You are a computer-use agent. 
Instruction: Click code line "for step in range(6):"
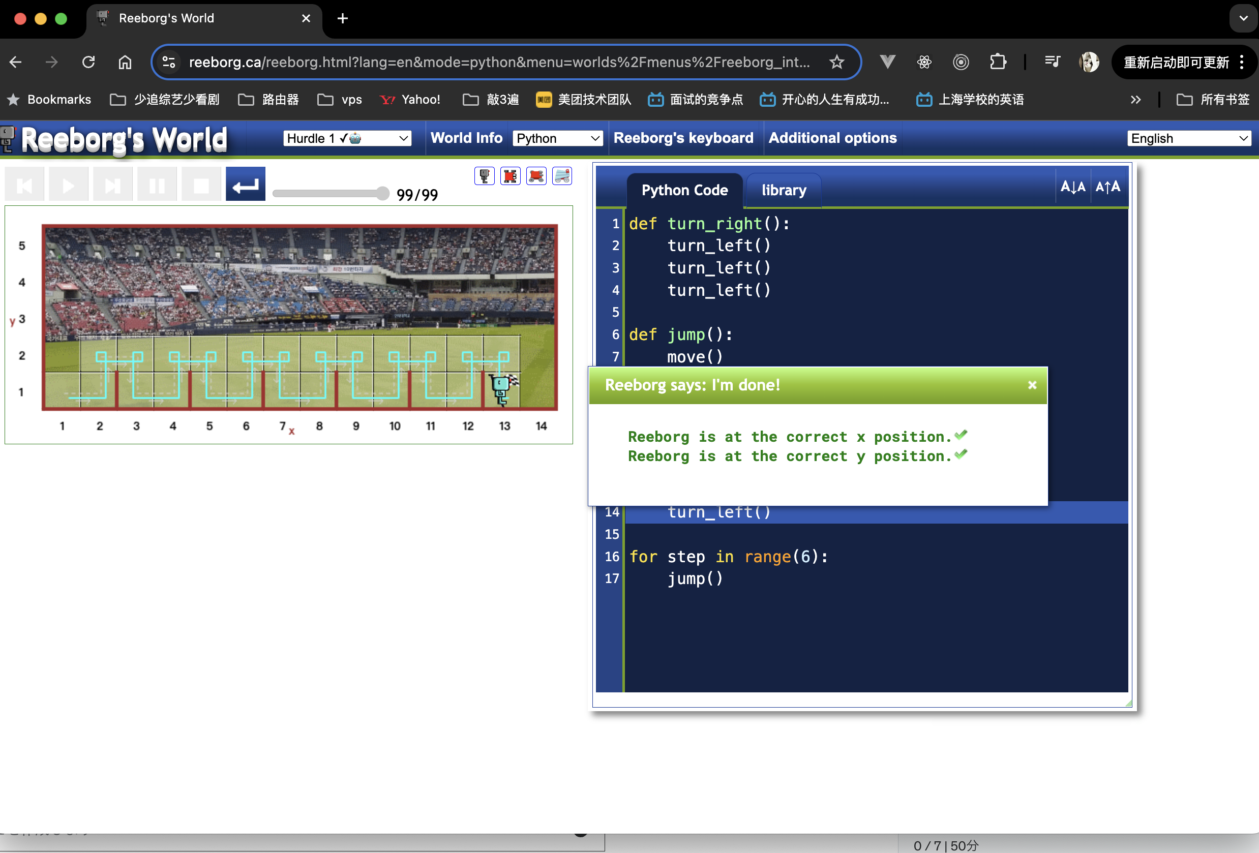729,556
